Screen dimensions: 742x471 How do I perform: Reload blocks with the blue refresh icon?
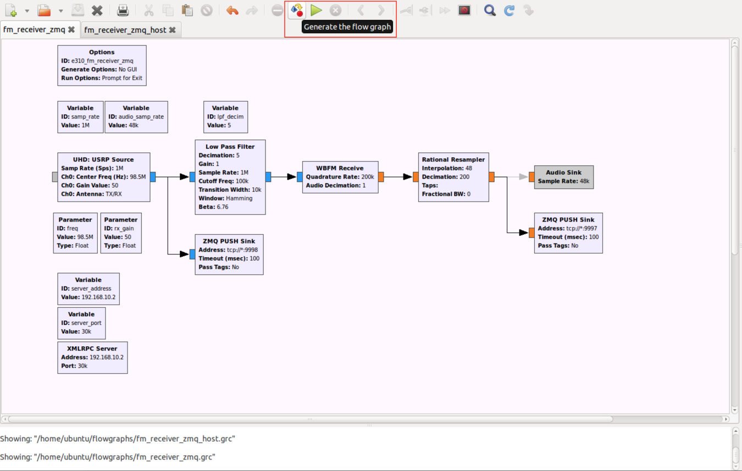tap(510, 10)
